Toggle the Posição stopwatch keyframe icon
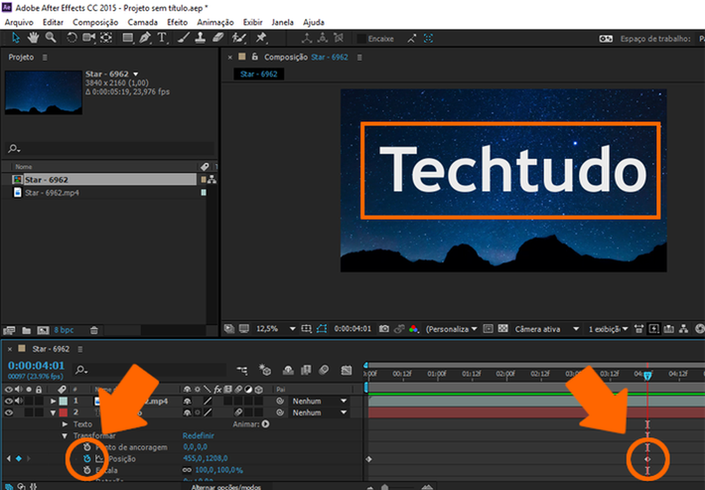Image resolution: width=705 pixels, height=490 pixels. coord(87,458)
